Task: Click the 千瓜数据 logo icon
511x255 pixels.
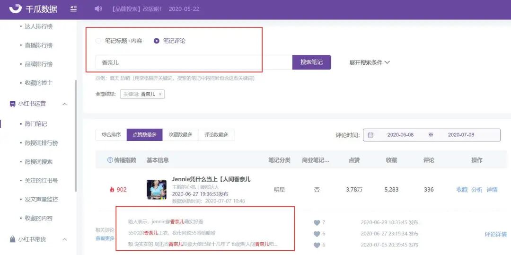Action: pos(15,9)
